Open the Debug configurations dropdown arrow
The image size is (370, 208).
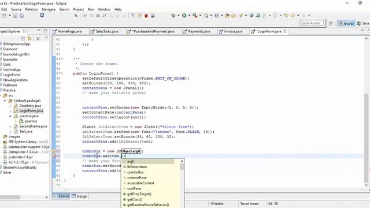pos(179,16)
